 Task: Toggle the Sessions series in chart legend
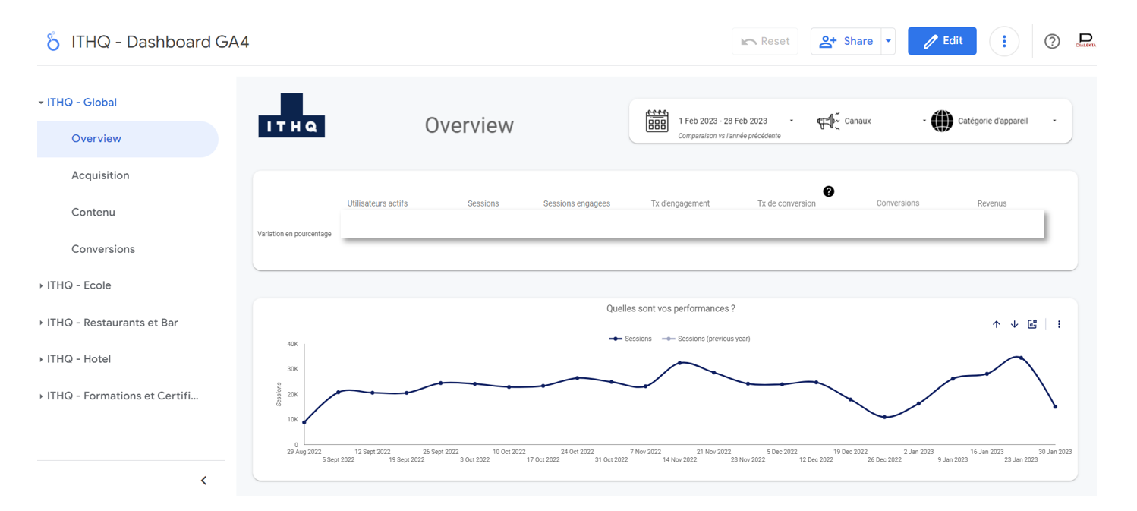(x=631, y=339)
